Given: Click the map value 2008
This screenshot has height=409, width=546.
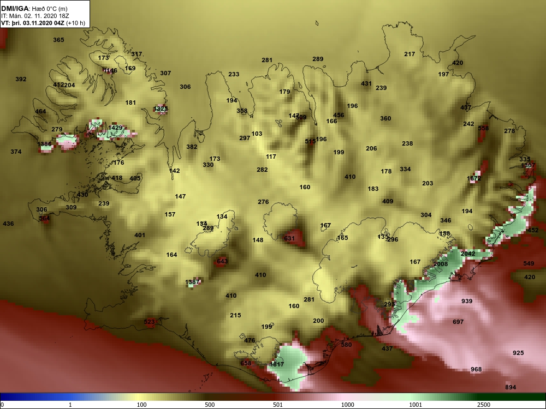Looking at the screenshot, I should tap(441, 264).
